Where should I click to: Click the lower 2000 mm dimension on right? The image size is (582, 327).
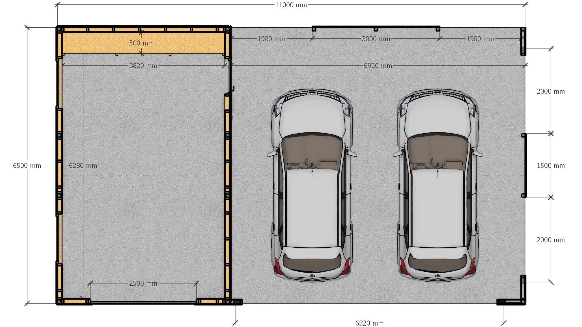point(551,240)
